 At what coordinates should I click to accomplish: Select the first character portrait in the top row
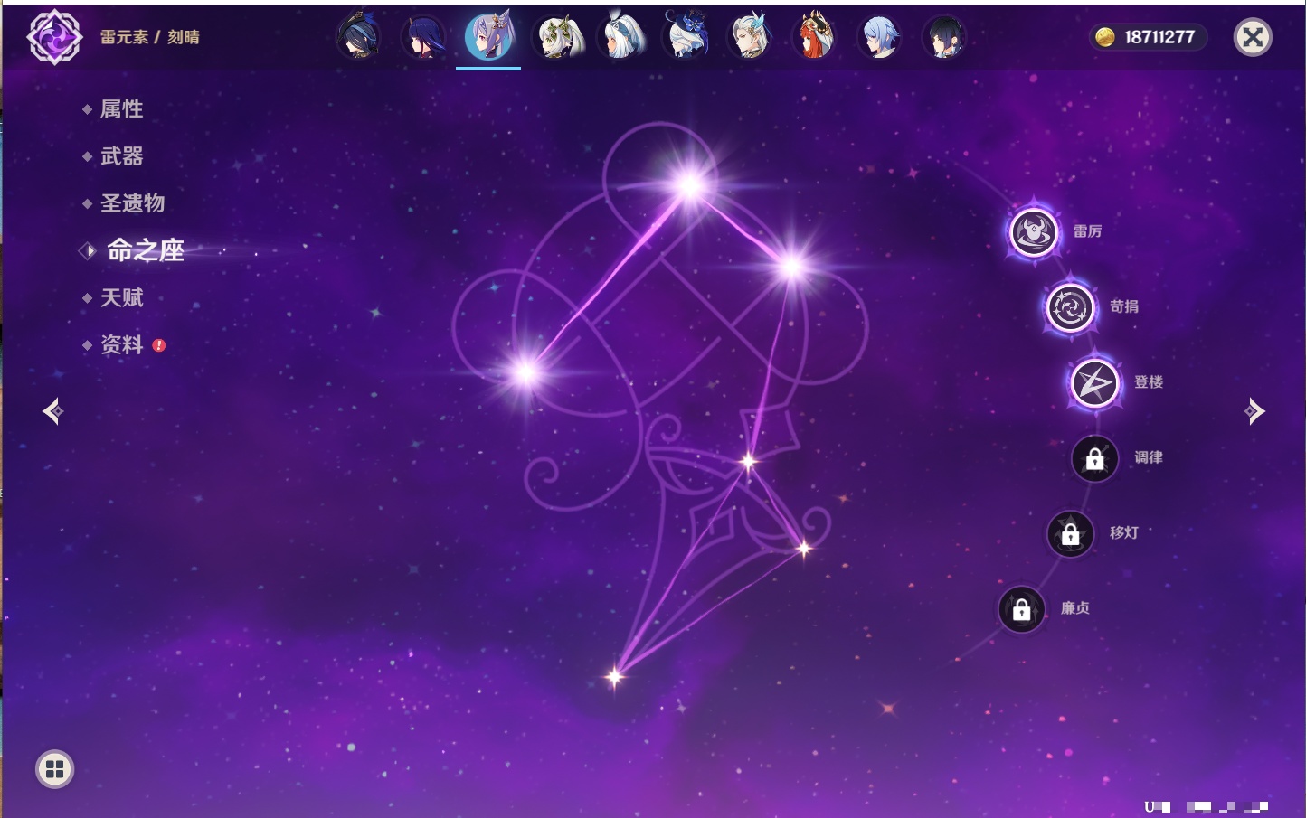pos(358,37)
